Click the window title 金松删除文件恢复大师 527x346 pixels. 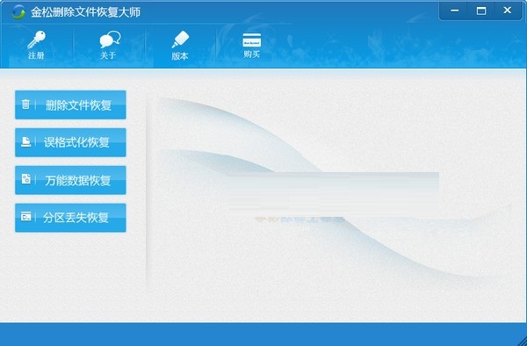pyautogui.click(x=85, y=12)
